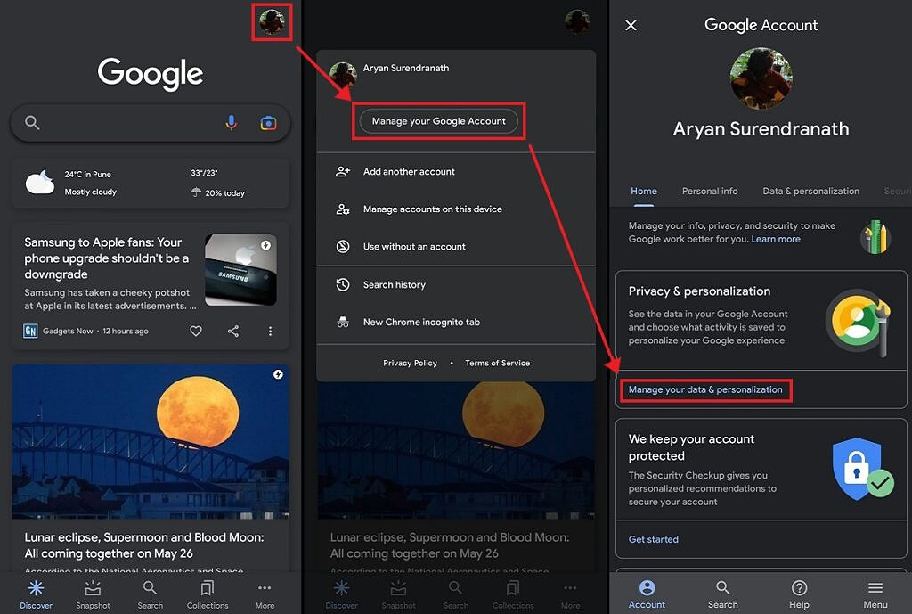Close the Google Account screen

pos(631,26)
